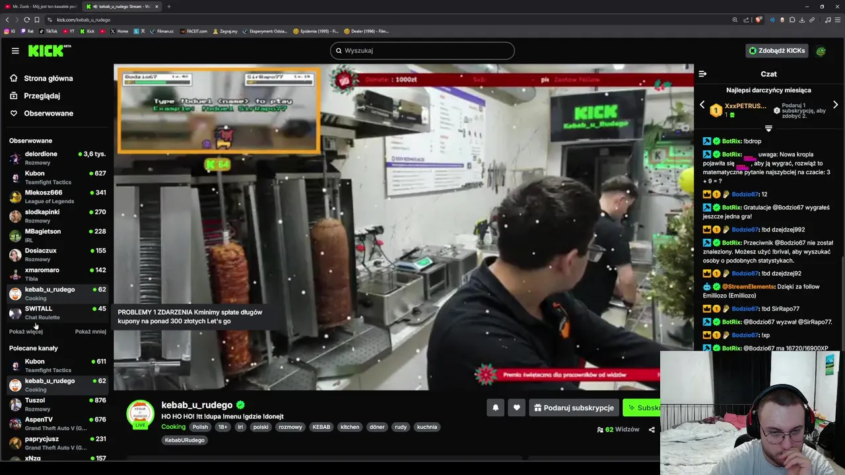Click the Wyszukaj search field
Viewport: 845px width, 475px height.
[x=422, y=51]
